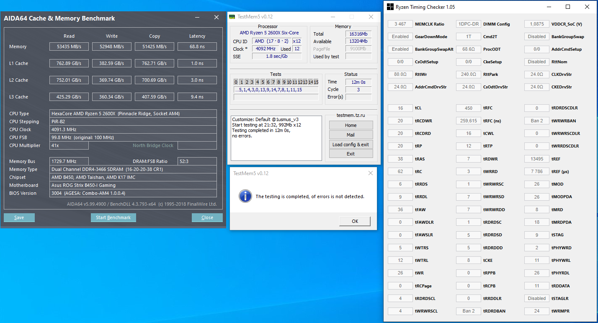Start Benchmark in AIDA64
598x323 pixels.
(x=113, y=217)
